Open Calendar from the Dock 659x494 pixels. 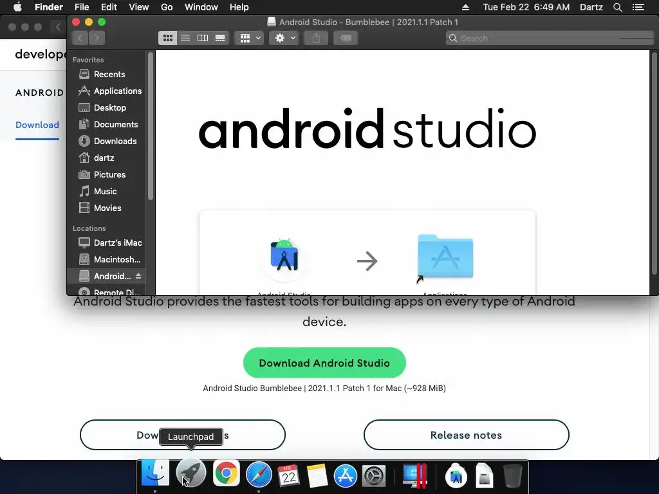tap(288, 475)
